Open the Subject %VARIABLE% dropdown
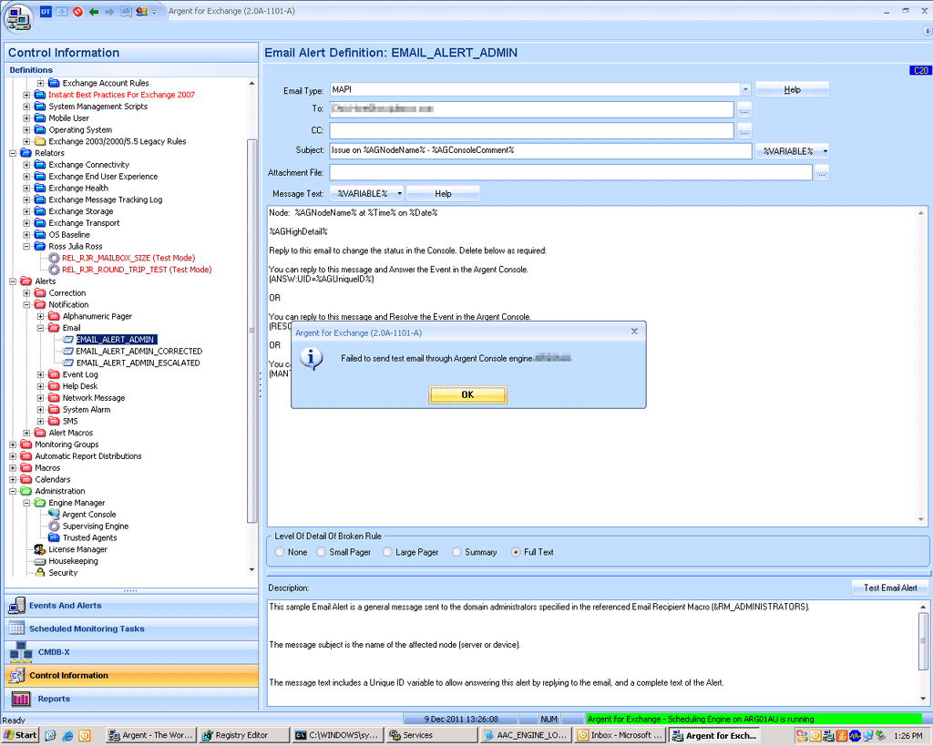Viewport: 933px width, 746px height. click(792, 151)
